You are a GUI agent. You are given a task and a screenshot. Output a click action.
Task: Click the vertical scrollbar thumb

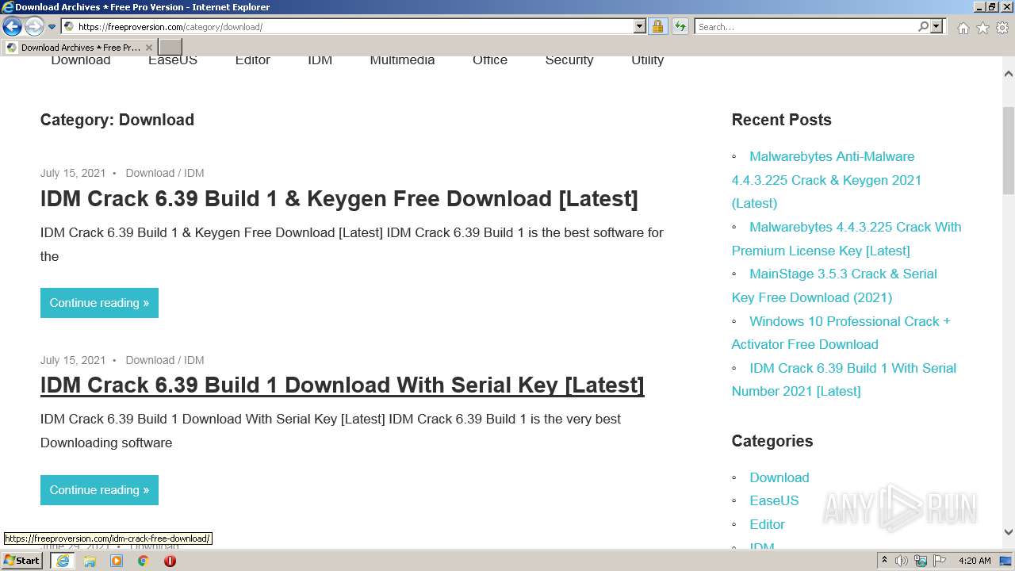click(1008, 151)
